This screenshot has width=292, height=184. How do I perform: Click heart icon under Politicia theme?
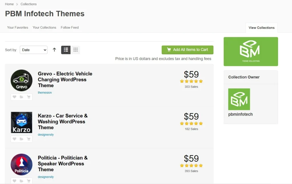[x=15, y=181]
